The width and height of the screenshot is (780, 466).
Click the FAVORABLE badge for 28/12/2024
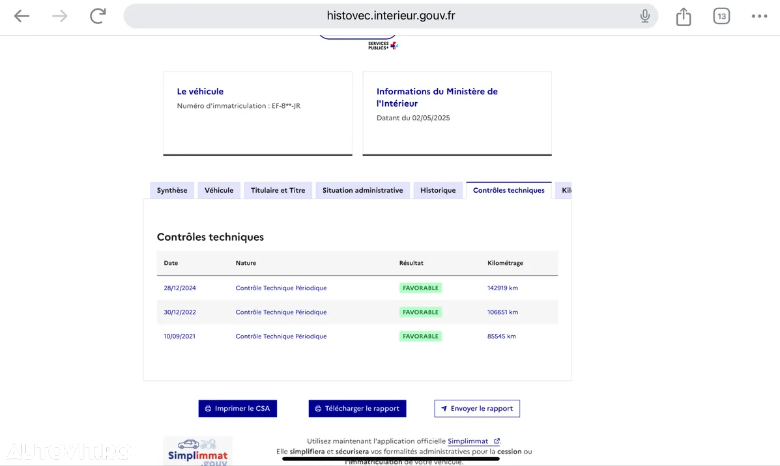pos(420,288)
